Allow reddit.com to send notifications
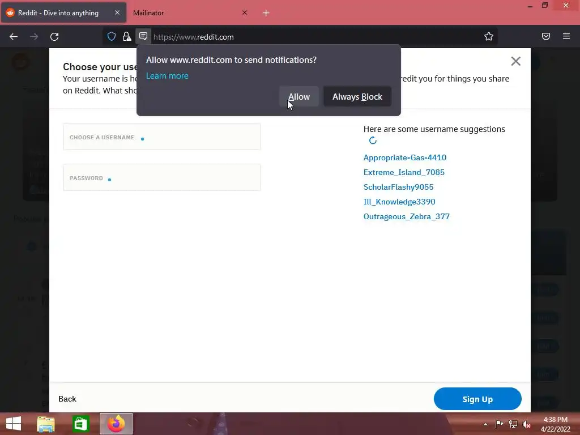This screenshot has width=580, height=435. pos(299,96)
